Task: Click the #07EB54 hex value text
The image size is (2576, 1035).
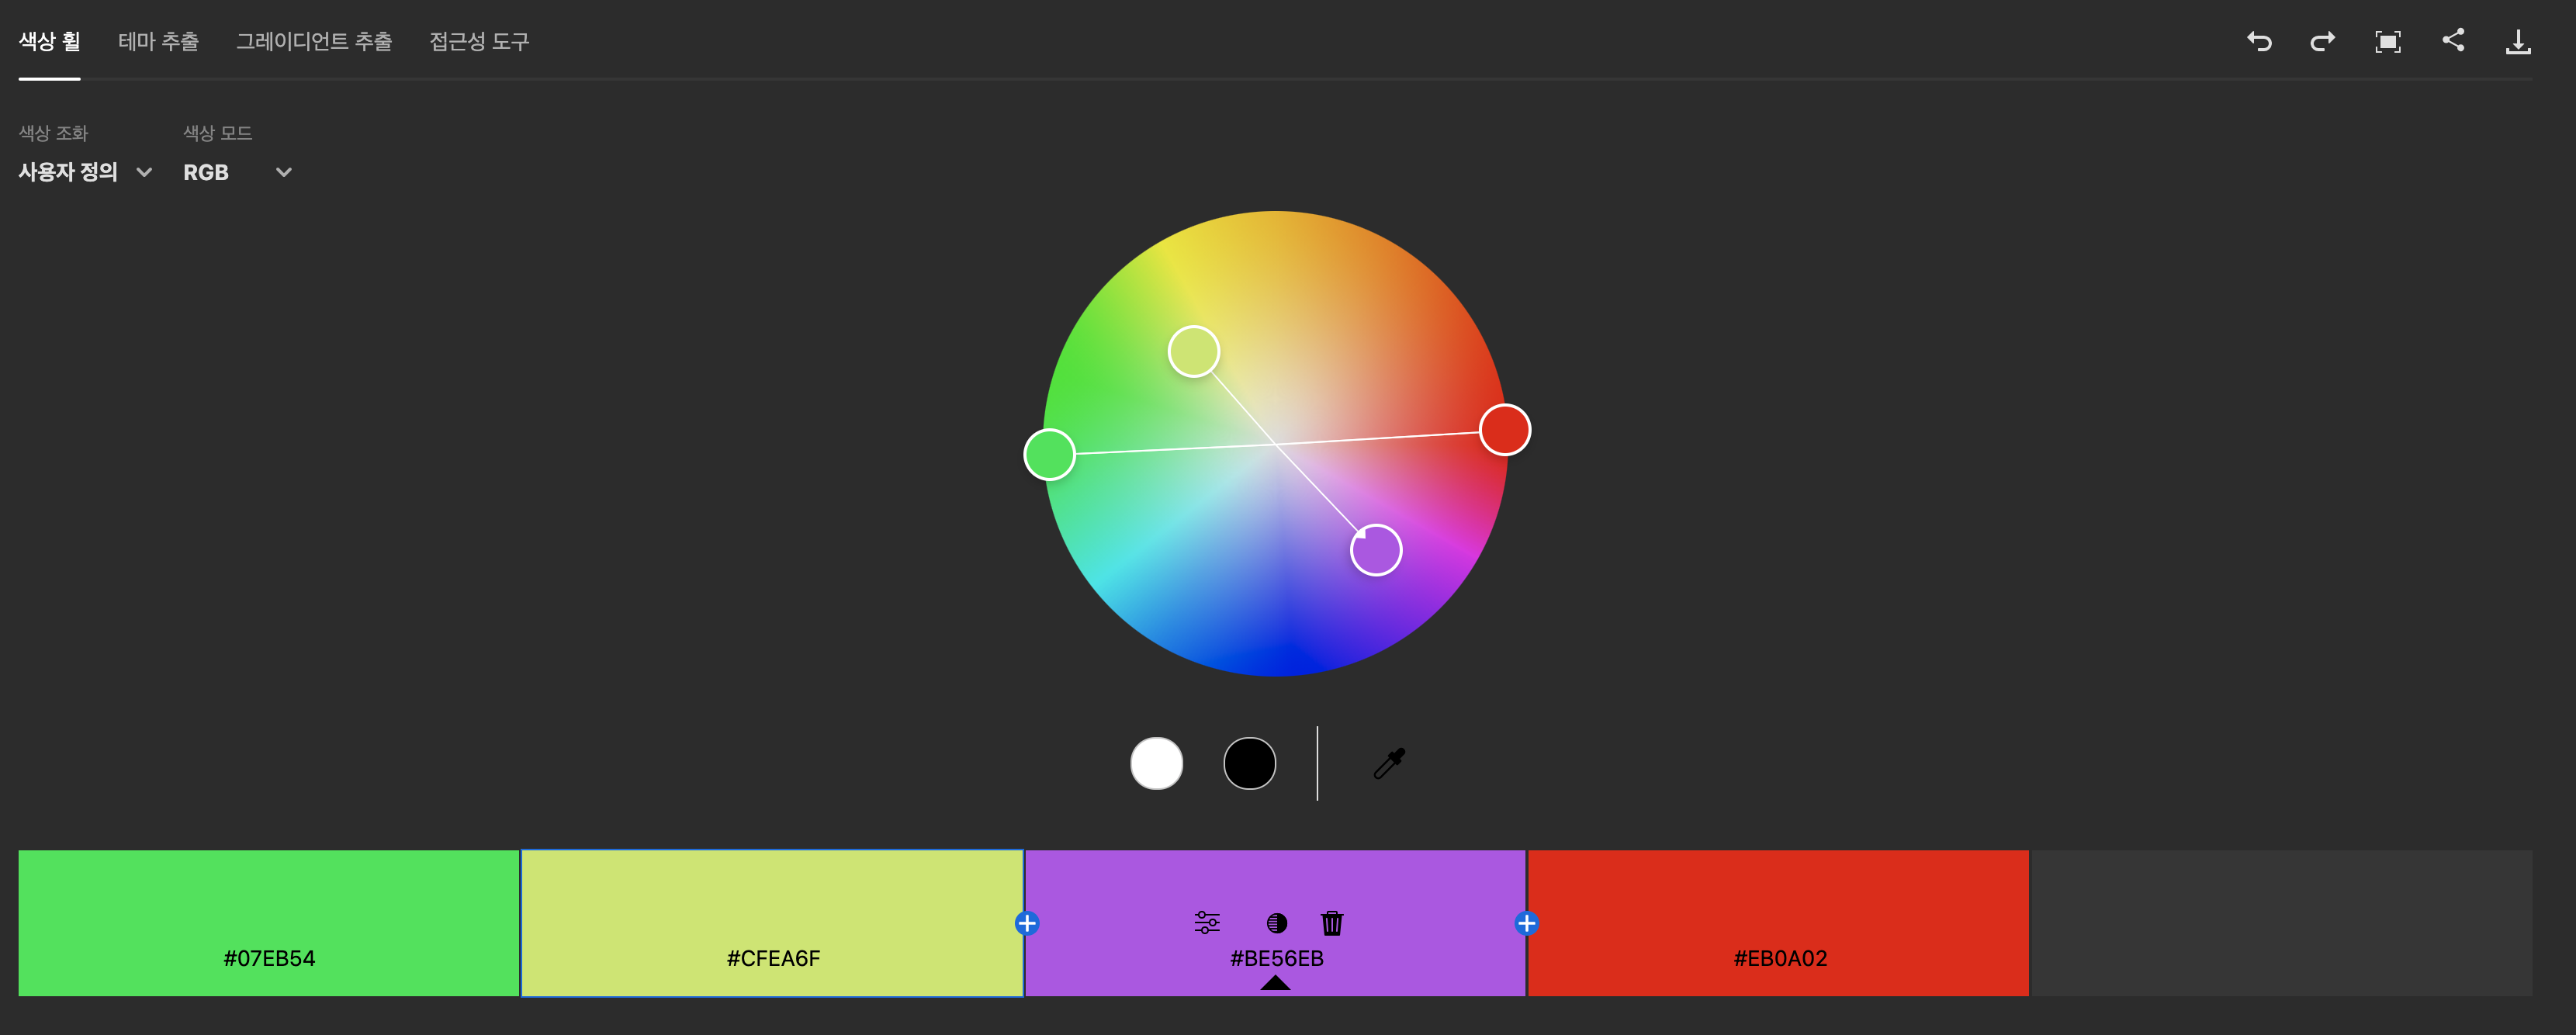Action: point(269,958)
